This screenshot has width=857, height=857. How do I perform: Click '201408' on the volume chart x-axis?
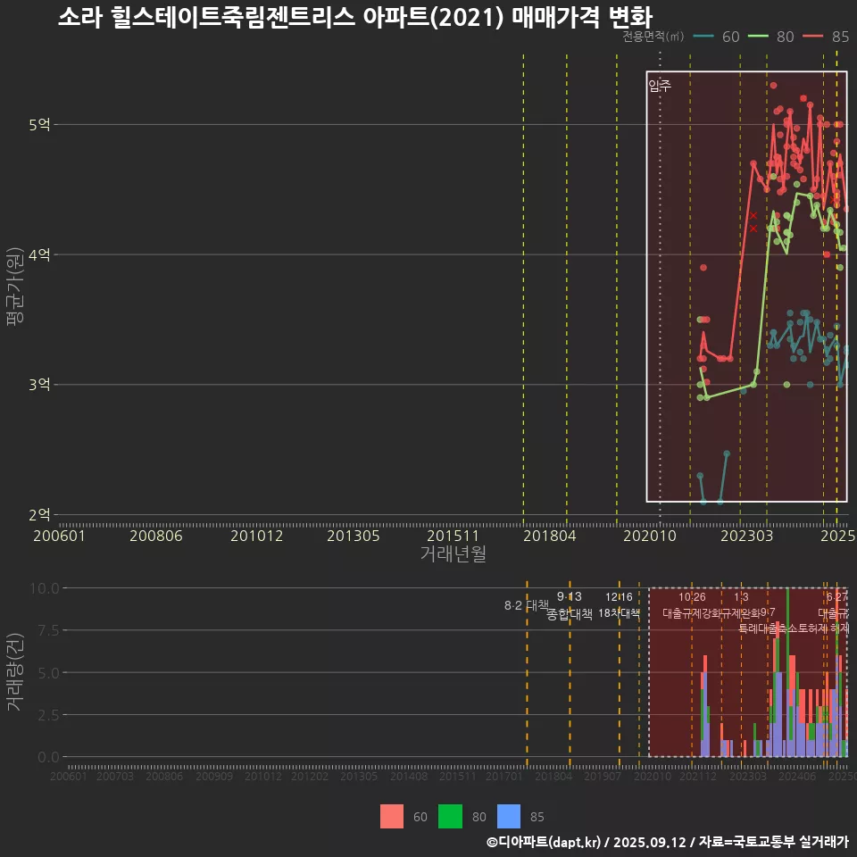click(409, 776)
